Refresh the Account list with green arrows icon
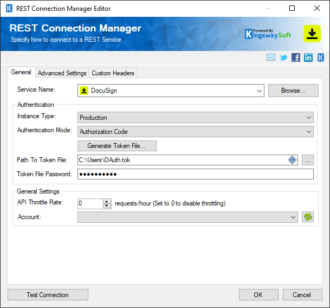This screenshot has height=308, width=330. click(308, 217)
